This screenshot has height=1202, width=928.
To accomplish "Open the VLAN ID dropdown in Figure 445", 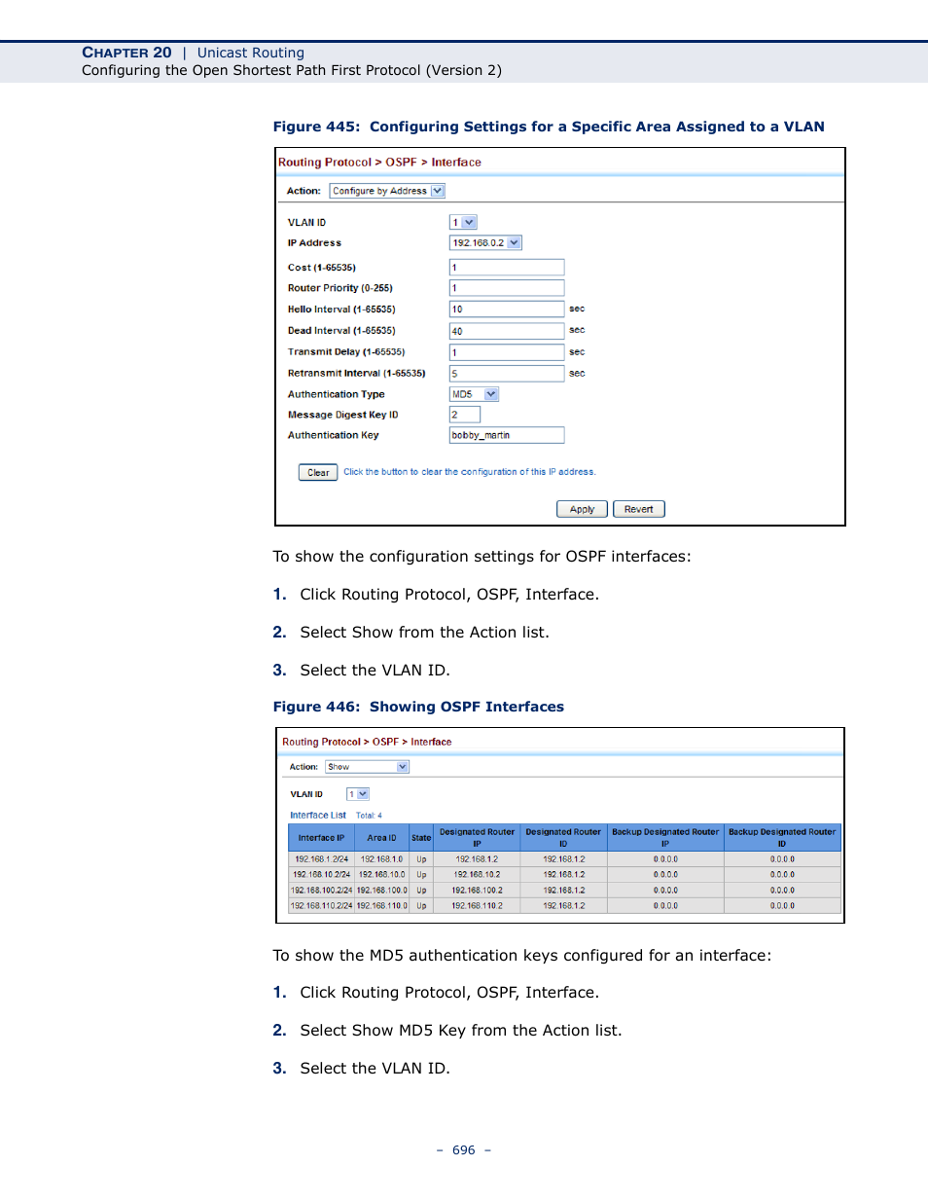I will click(463, 222).
